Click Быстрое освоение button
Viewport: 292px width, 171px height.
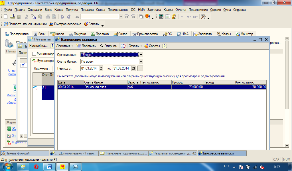click(x=65, y=24)
